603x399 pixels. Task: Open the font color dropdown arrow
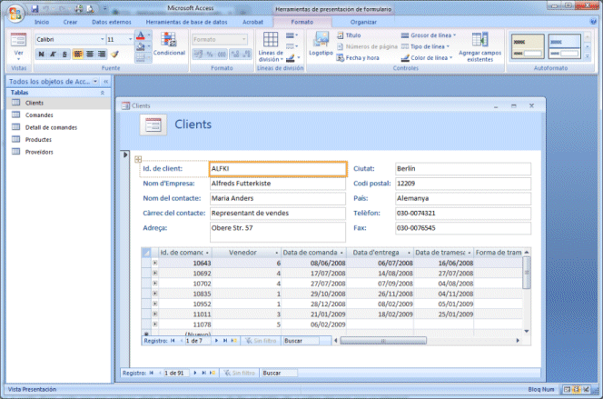pyautogui.click(x=149, y=35)
